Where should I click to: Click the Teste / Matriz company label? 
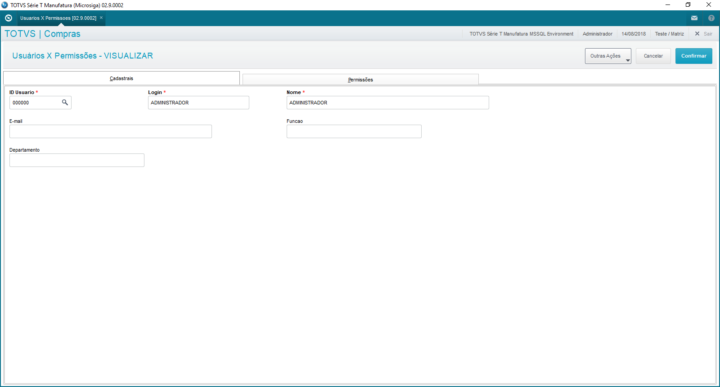[669, 34]
